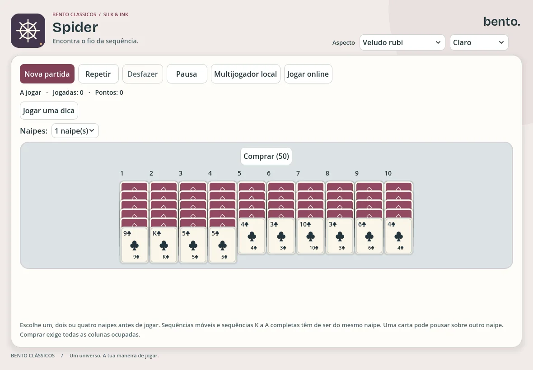Open the 1 naipe(s) suits dropdown
This screenshot has height=370, width=533.
(75, 131)
